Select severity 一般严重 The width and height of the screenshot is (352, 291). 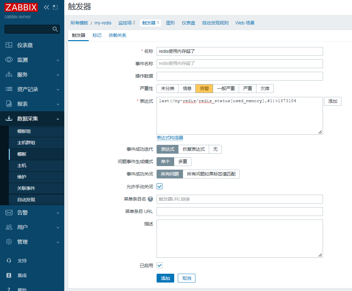226,88
